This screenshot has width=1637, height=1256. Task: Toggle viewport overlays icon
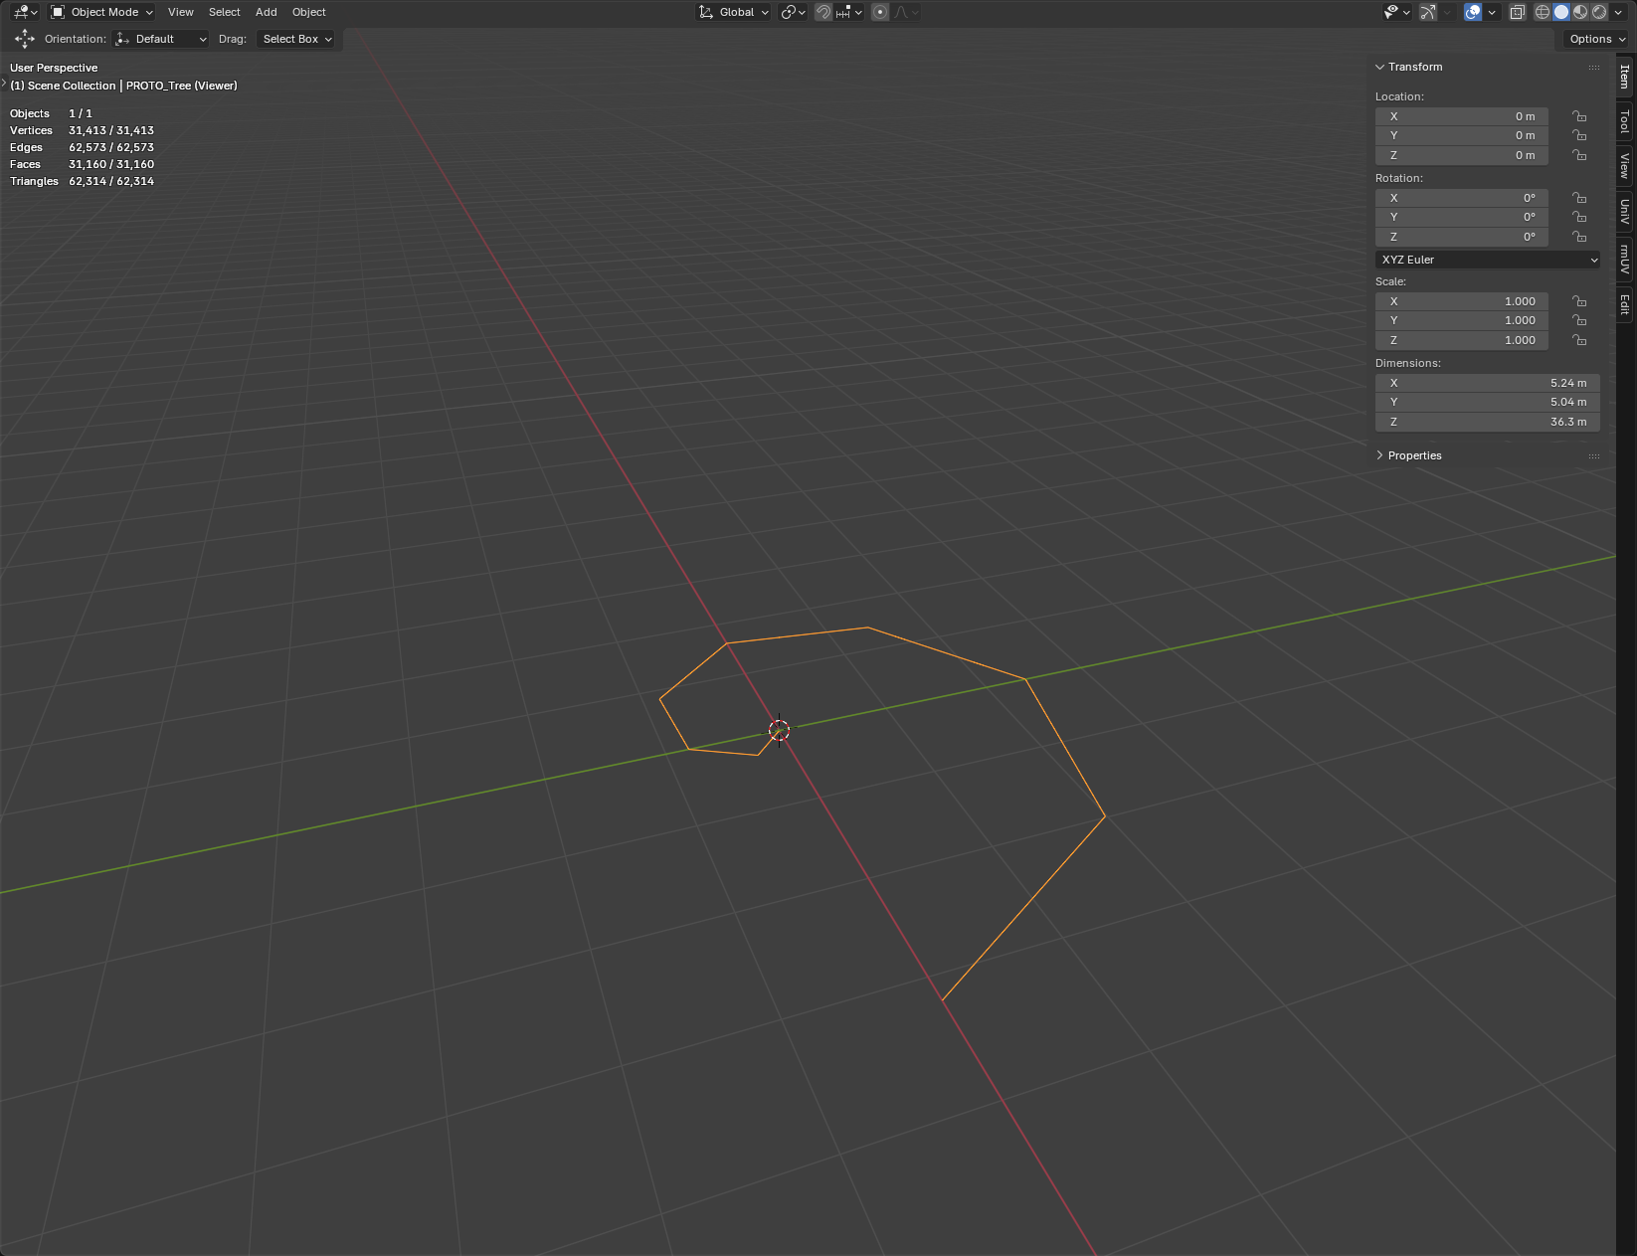coord(1473,12)
